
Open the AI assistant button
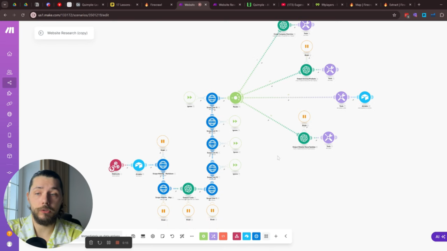click(x=440, y=237)
